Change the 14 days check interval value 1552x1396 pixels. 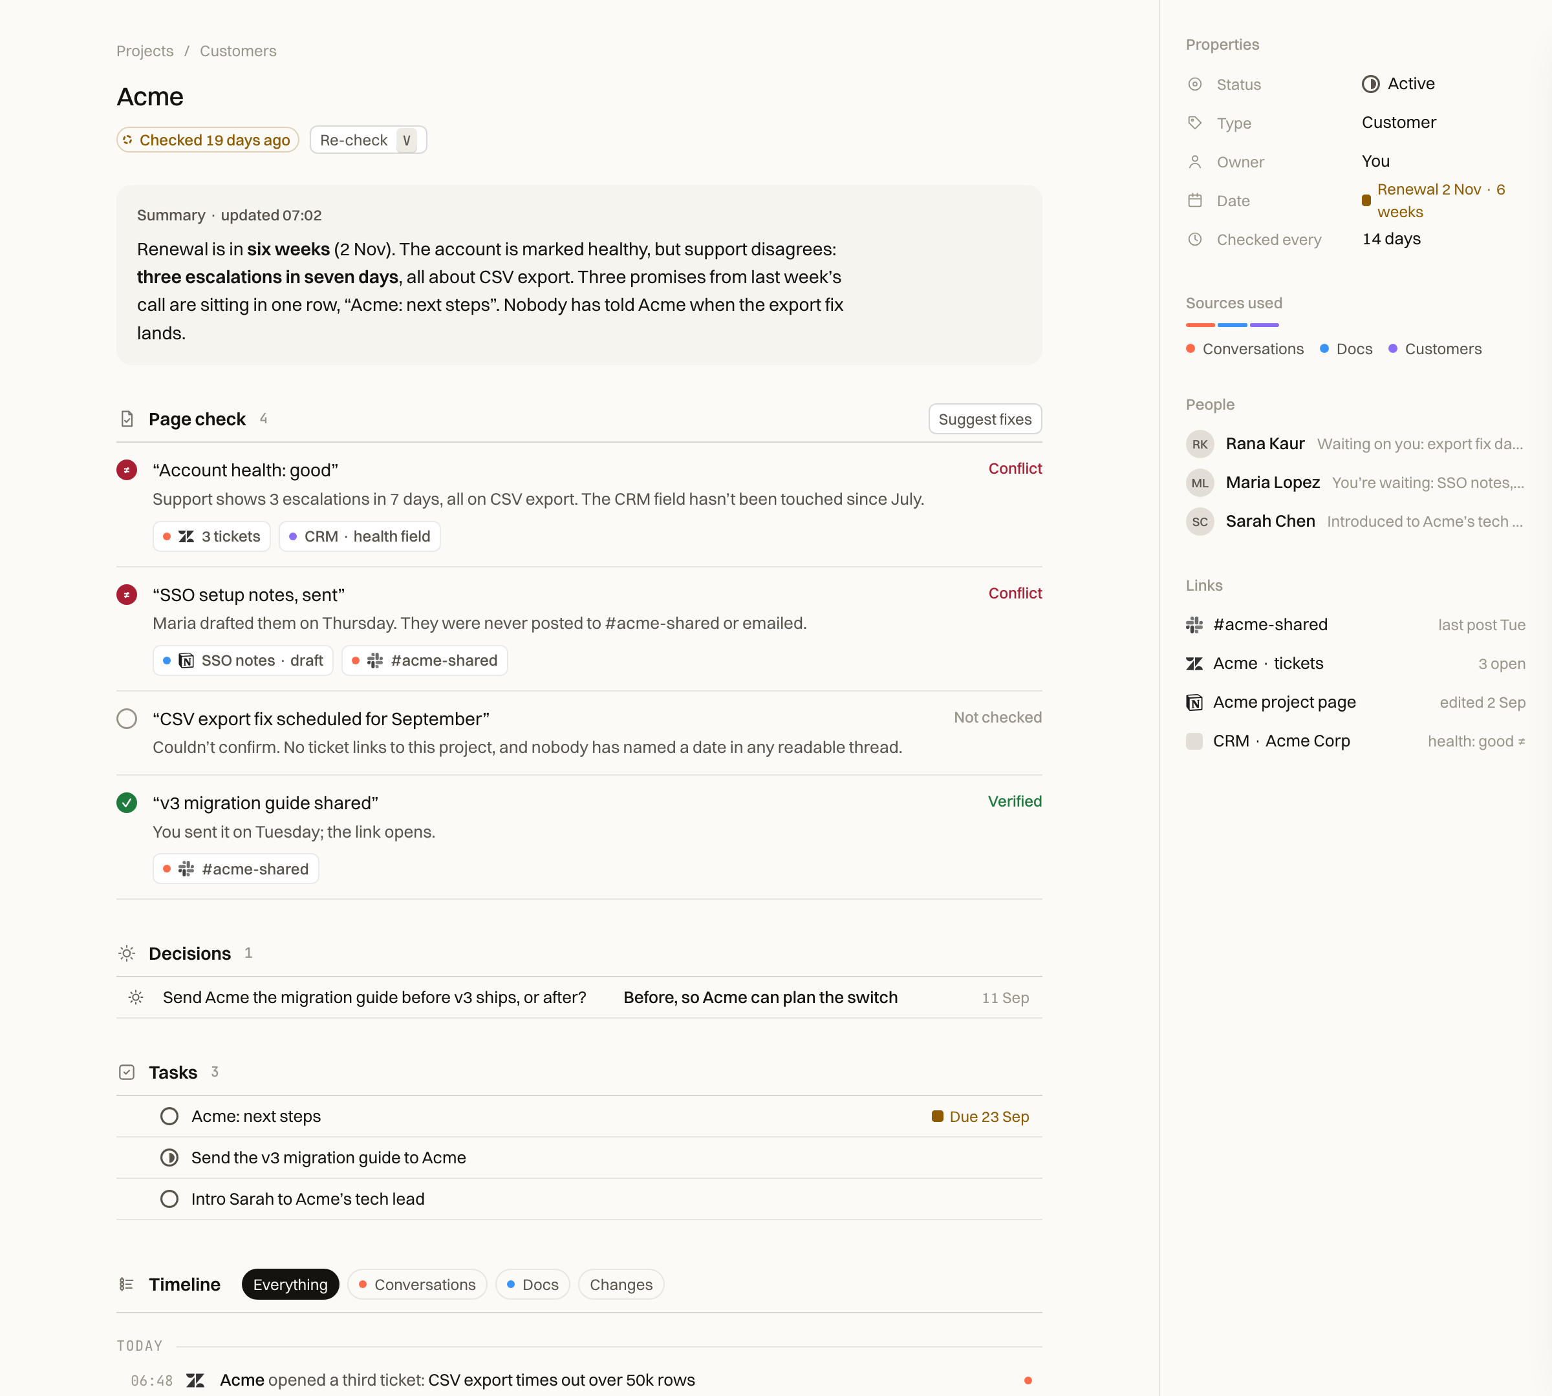point(1391,239)
